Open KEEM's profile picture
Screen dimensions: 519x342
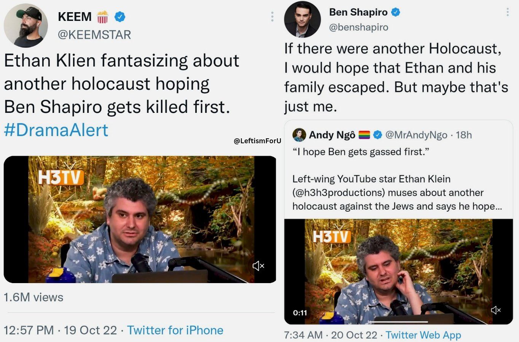(26, 25)
